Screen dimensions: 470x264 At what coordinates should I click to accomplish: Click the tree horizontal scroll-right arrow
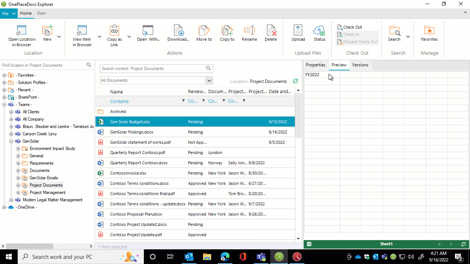coord(91,246)
